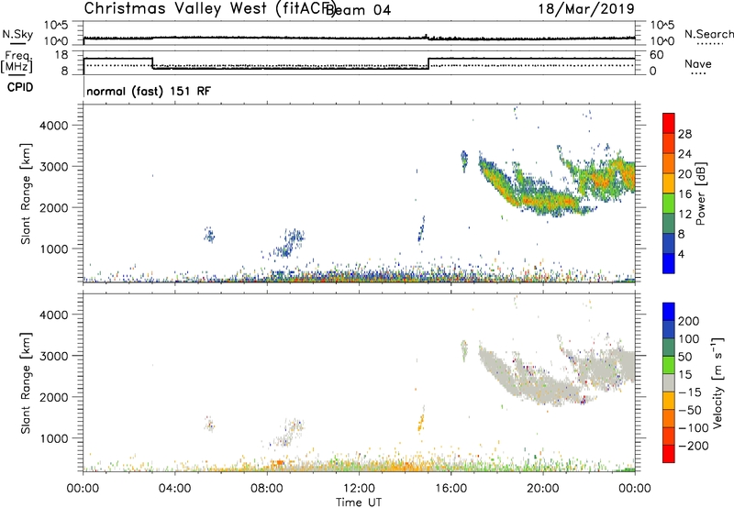
Task: Click the 'Freq. [MHz]' axis label
Action: [17, 62]
